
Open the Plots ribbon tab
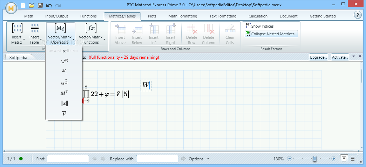coord(152,16)
